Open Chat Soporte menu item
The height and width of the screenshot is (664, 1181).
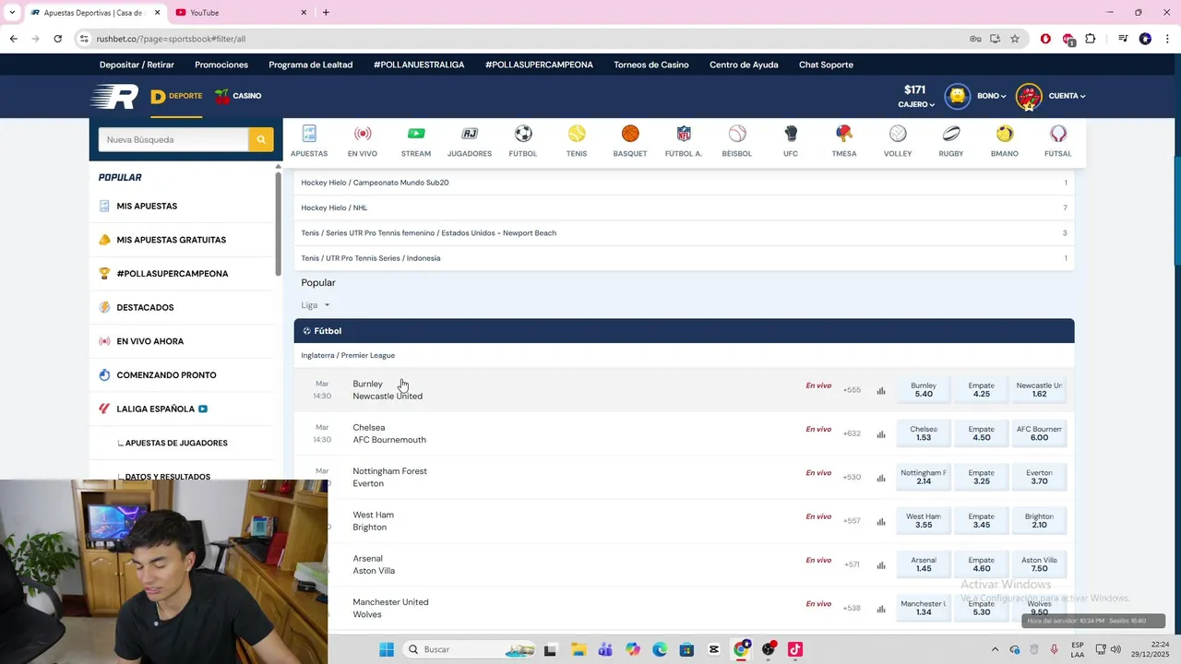[x=826, y=65]
